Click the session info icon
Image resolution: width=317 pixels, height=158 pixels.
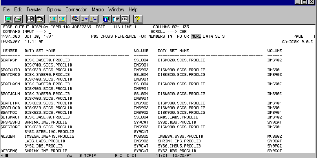pos(106,19)
